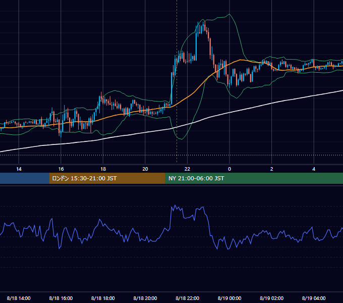This screenshot has height=303, width=343.
Task: Click the 8/19 02:00 date label
Action: 272,298
